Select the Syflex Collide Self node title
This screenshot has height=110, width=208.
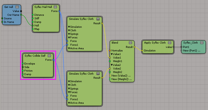pyautogui.click(x=35, y=56)
